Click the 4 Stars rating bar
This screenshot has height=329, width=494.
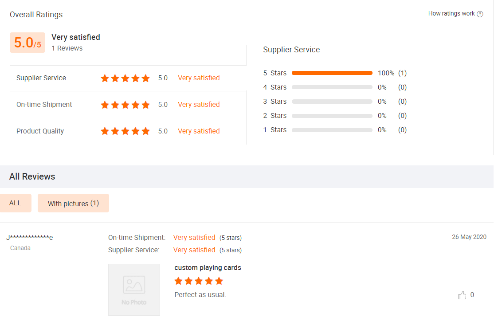click(332, 87)
